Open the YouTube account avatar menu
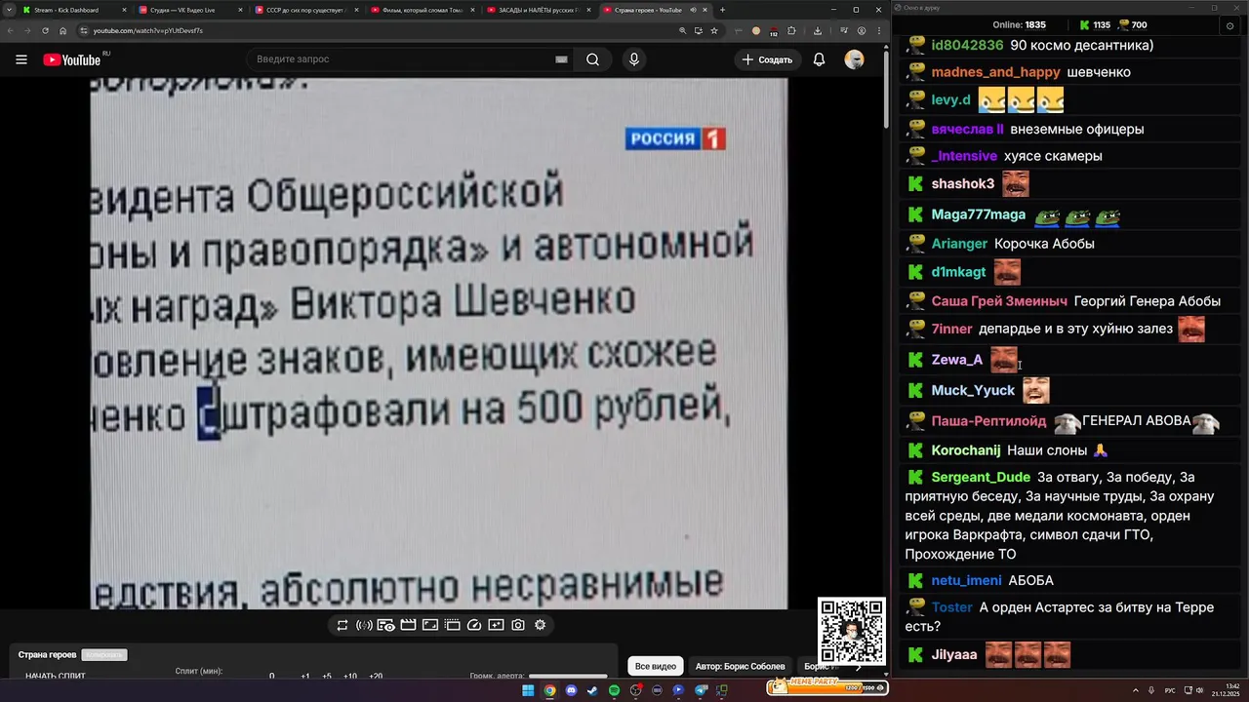The image size is (1249, 702). pyautogui.click(x=855, y=59)
